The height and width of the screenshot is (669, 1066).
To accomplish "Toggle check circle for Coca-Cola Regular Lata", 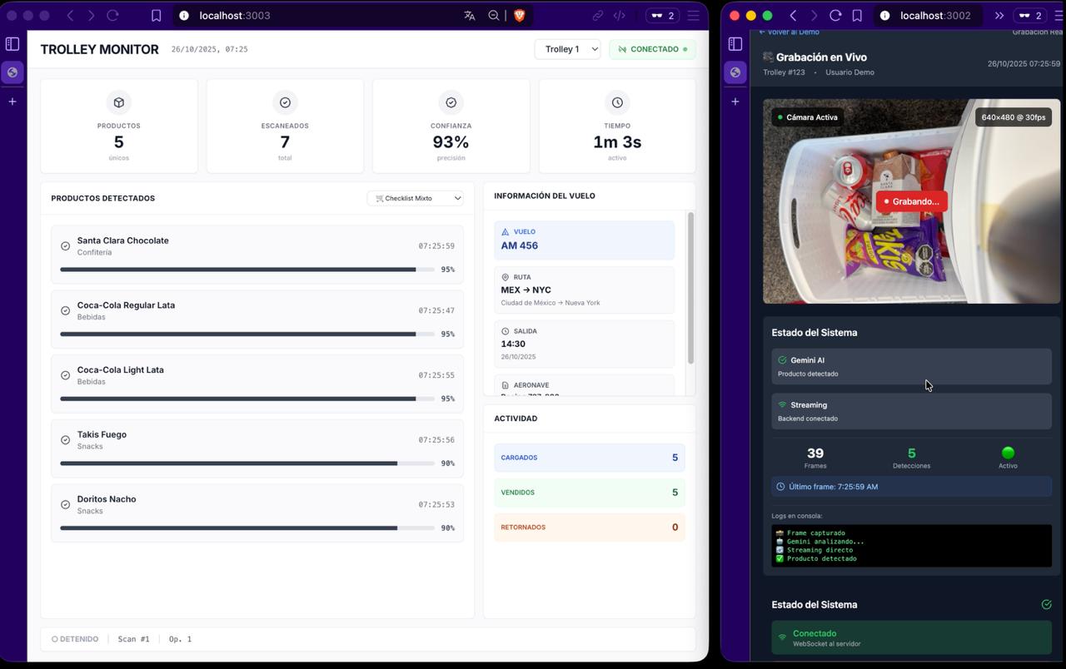I will point(65,310).
